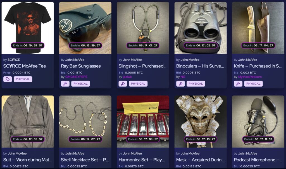Open the Binoculars listing title
Image resolution: width=286 pixels, height=169 pixels.
pos(200,66)
